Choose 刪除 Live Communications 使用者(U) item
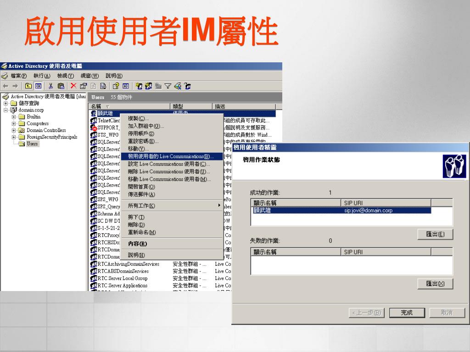The image size is (470, 352). point(172,171)
